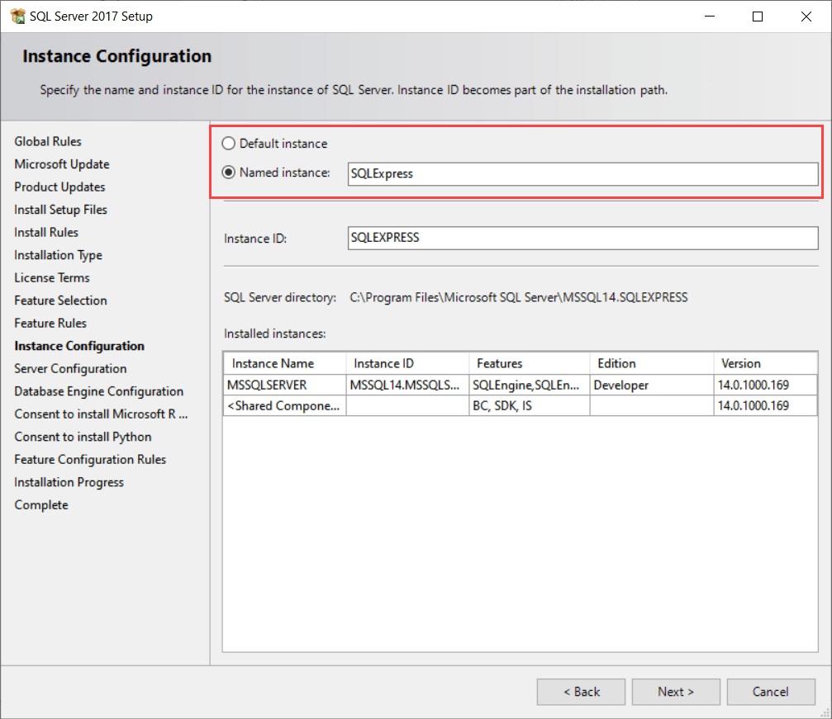Open the Global Rules step

(x=48, y=141)
